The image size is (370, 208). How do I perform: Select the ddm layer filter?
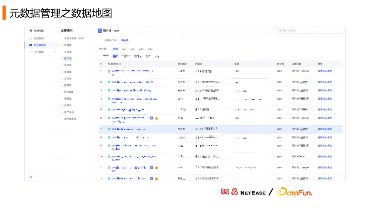click(x=150, y=49)
